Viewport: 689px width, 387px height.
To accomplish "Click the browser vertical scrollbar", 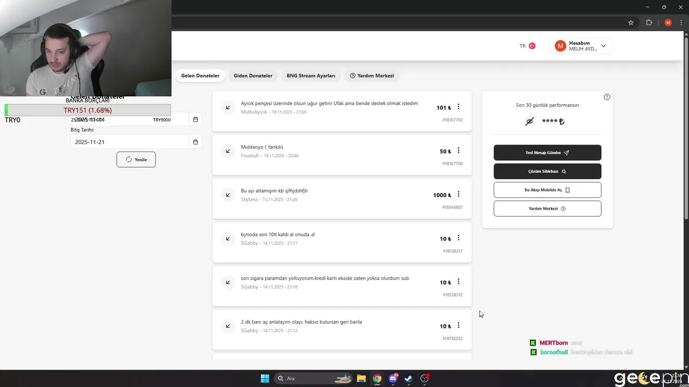I will tap(686, 129).
